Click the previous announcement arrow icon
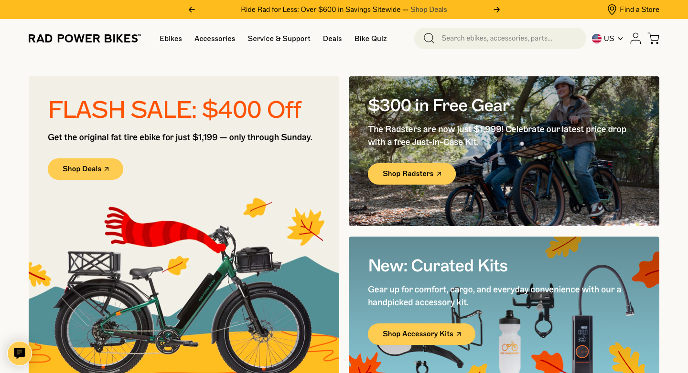 tap(192, 10)
